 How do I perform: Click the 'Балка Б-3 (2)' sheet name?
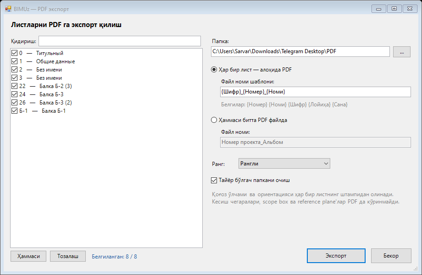56,102
